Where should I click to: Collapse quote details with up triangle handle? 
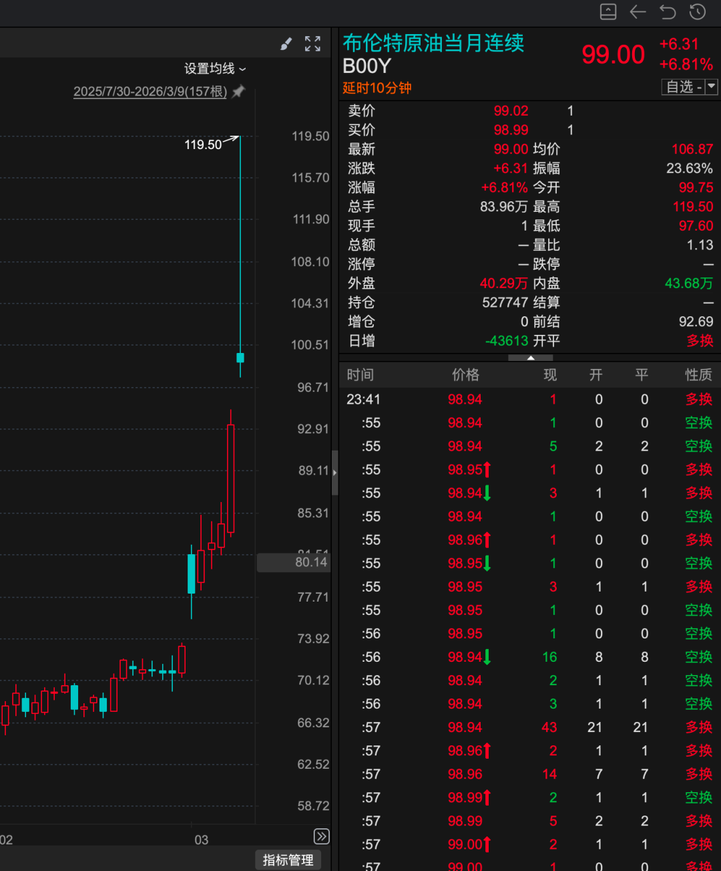pyautogui.click(x=531, y=358)
